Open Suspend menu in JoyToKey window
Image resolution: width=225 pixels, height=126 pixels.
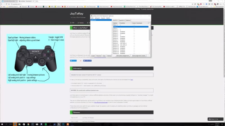coord(103,18)
